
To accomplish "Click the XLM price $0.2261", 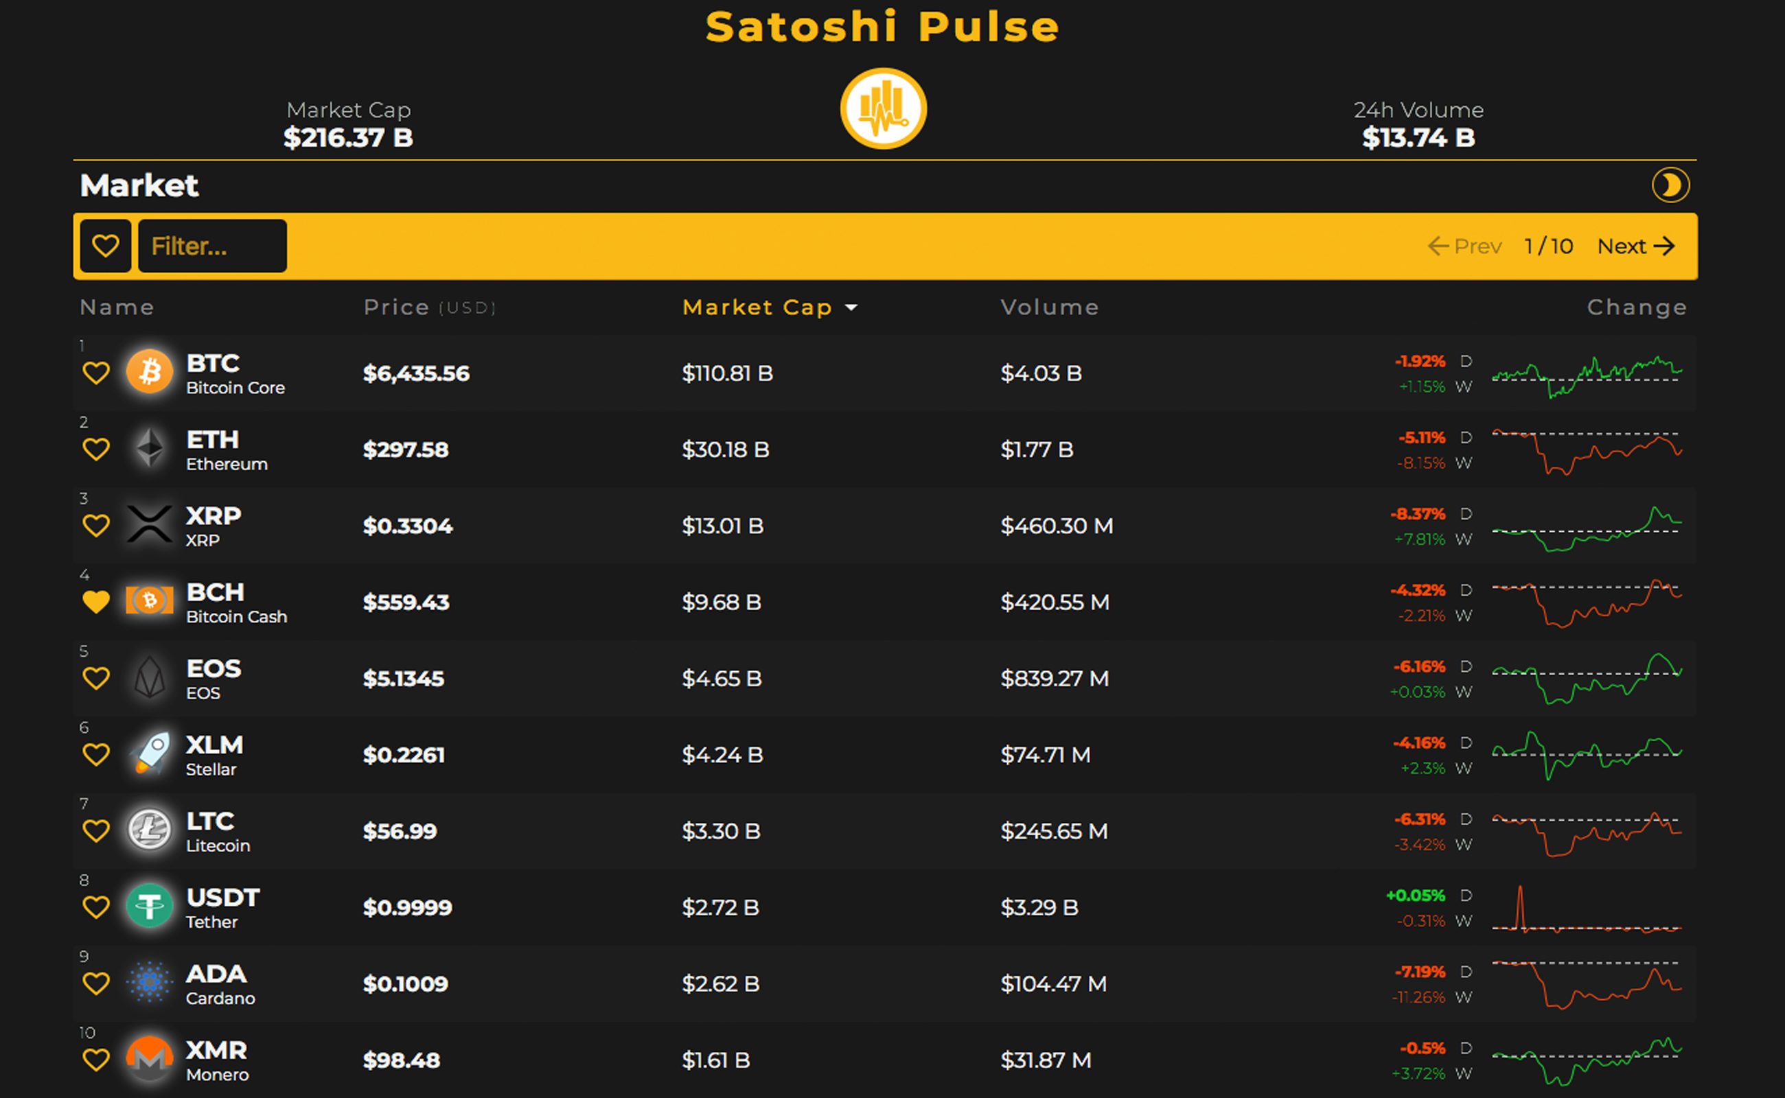I will [403, 754].
